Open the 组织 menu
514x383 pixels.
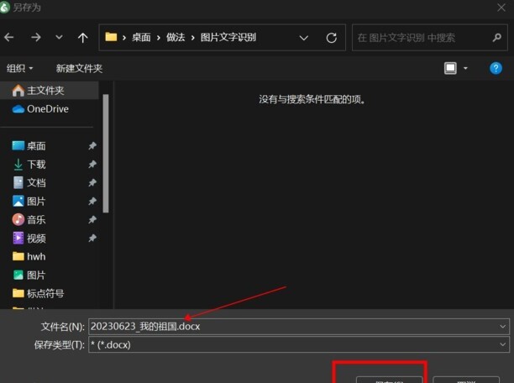click(x=19, y=68)
